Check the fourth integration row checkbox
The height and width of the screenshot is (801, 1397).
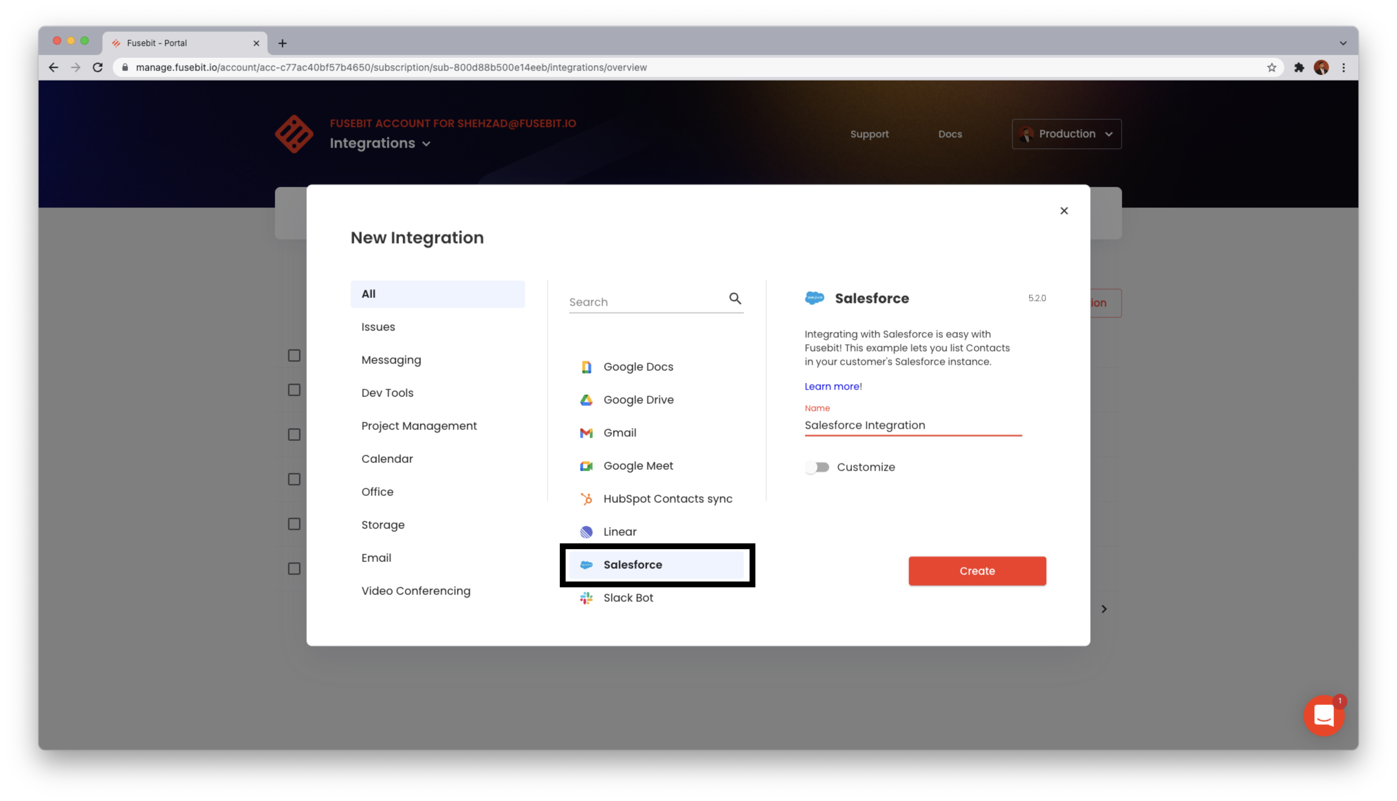(x=294, y=479)
